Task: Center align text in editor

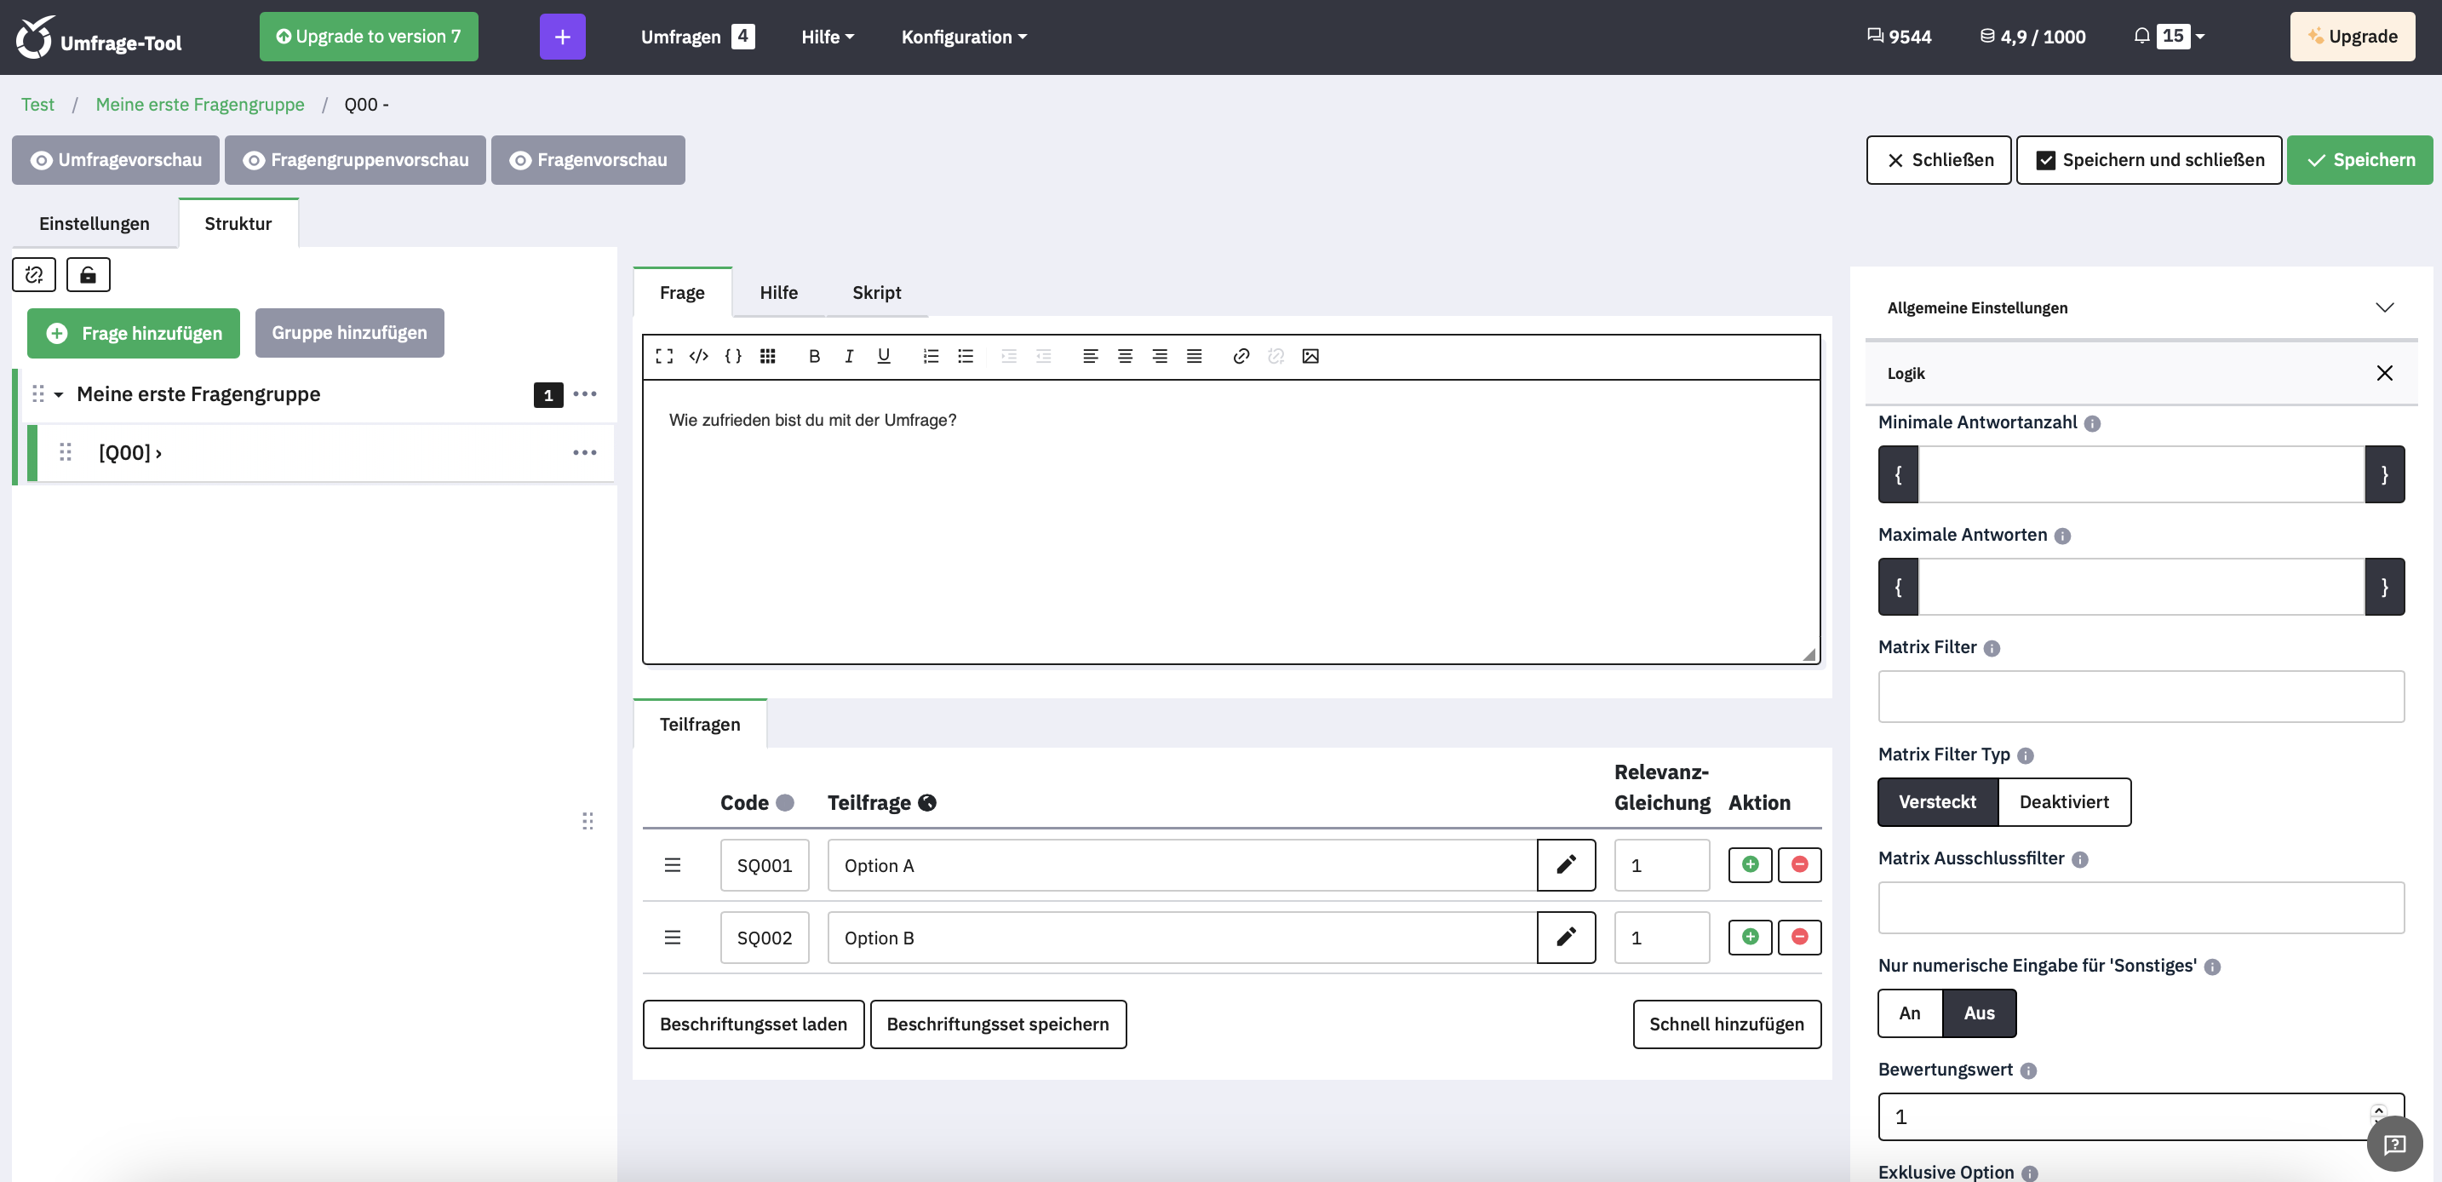Action: pos(1124,357)
